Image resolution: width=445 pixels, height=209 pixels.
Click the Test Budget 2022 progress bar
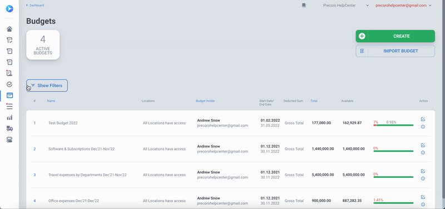393,125
